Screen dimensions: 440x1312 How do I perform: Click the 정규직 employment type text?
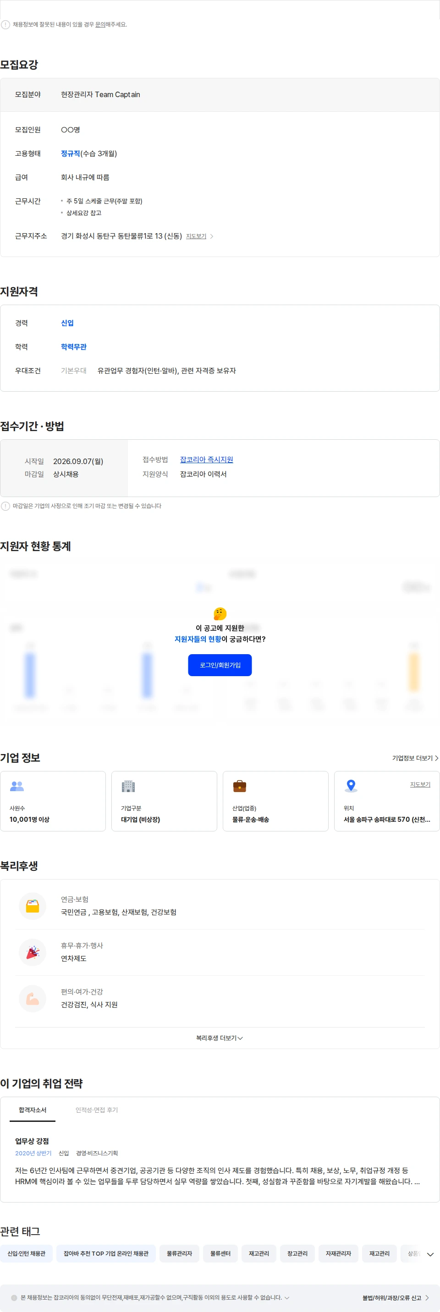tap(71, 153)
